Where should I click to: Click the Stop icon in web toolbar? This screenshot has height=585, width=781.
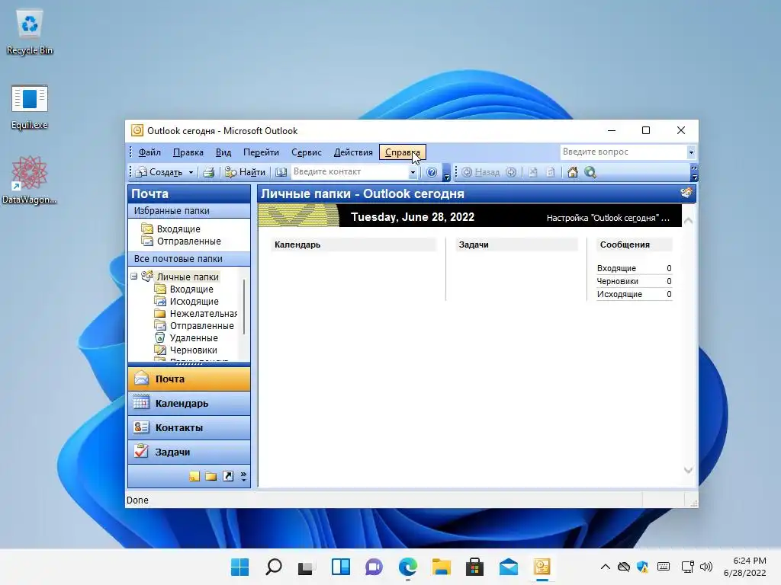click(533, 172)
